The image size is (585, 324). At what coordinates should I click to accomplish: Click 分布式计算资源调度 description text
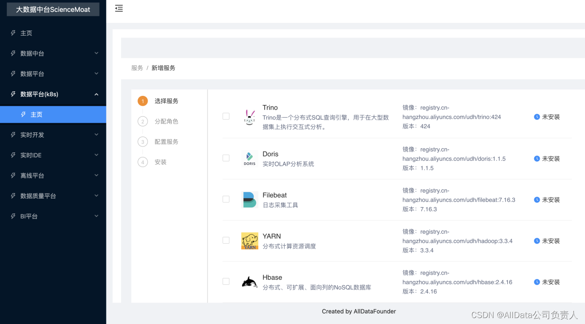[289, 246]
